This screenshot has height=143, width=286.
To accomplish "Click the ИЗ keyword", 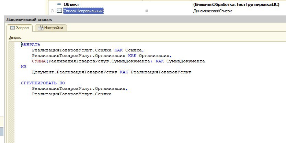I will click(24, 67).
